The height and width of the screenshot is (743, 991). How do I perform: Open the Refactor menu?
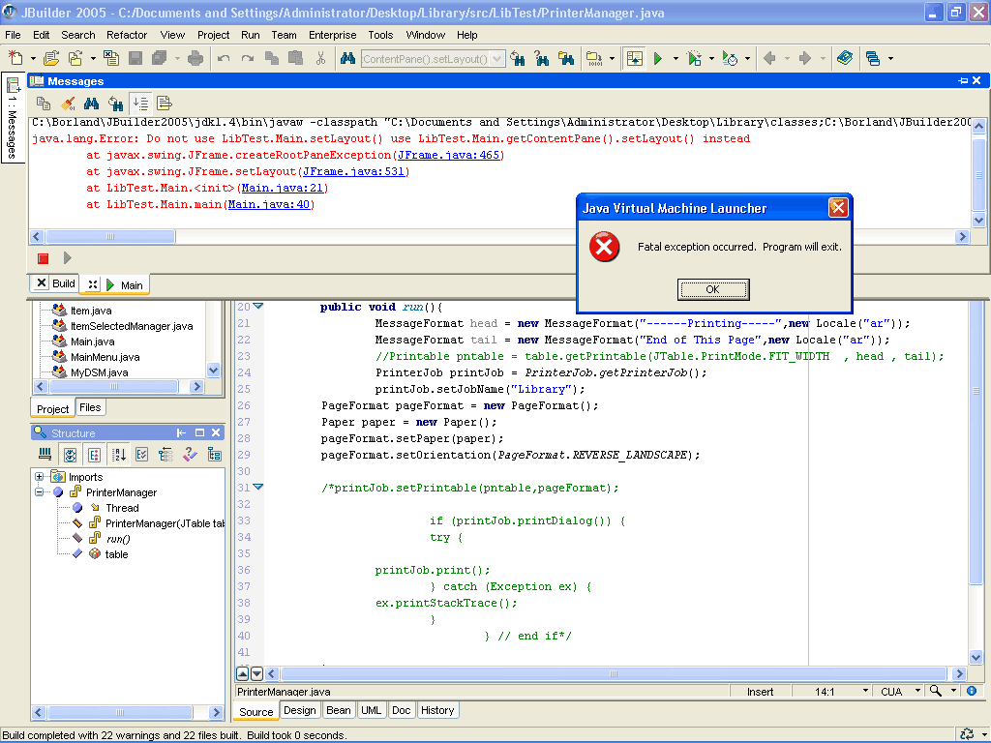[x=127, y=35]
